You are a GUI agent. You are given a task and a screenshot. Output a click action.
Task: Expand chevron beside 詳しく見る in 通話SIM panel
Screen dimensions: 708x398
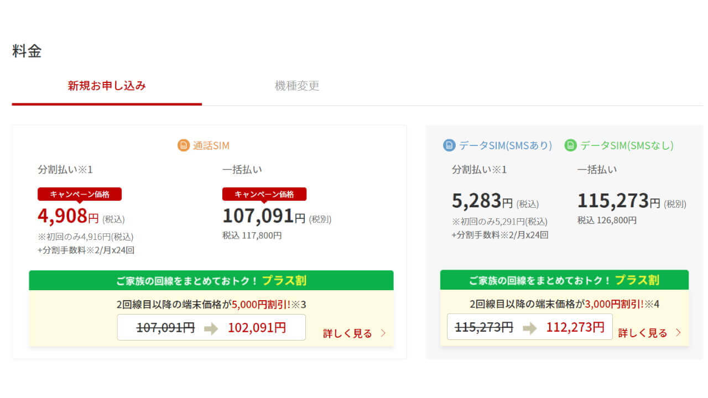[383, 333]
